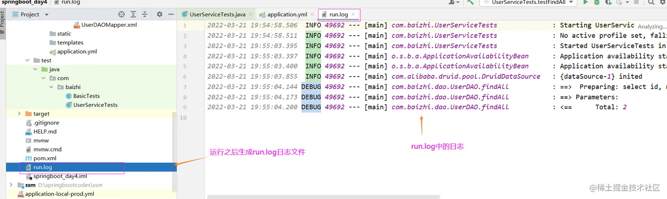Select the BasicTests class
The height and width of the screenshot is (199, 667).
[82, 96]
